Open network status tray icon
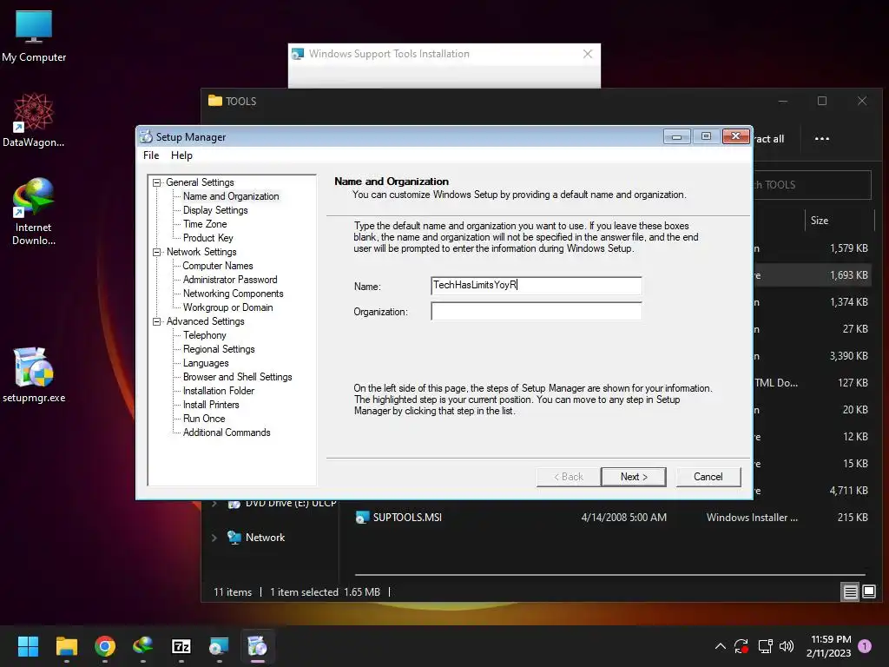This screenshot has height=667, width=889. pos(765,646)
